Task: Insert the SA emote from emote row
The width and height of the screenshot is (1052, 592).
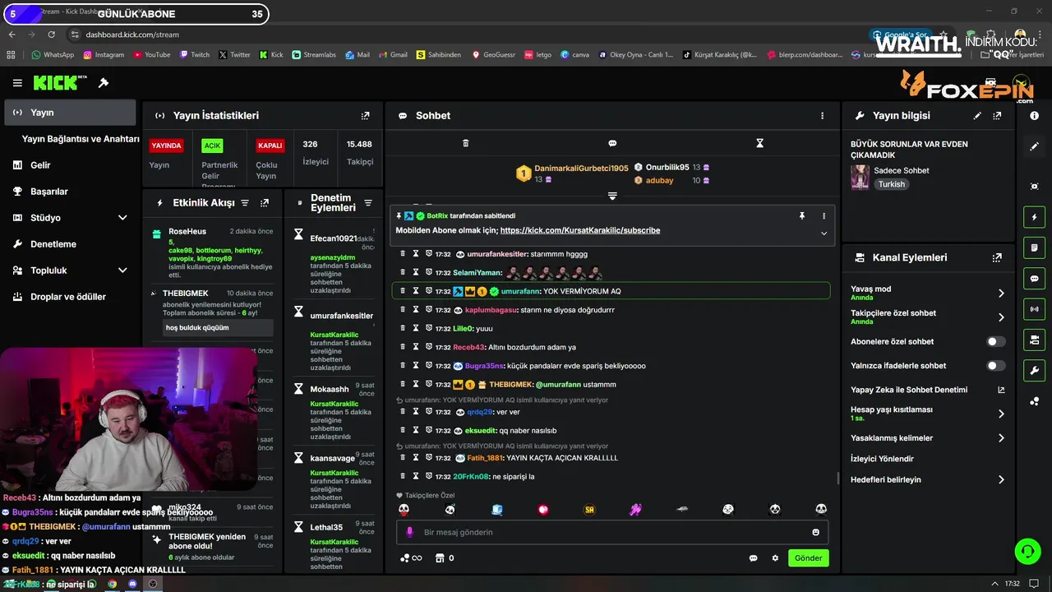Action: pyautogui.click(x=589, y=510)
